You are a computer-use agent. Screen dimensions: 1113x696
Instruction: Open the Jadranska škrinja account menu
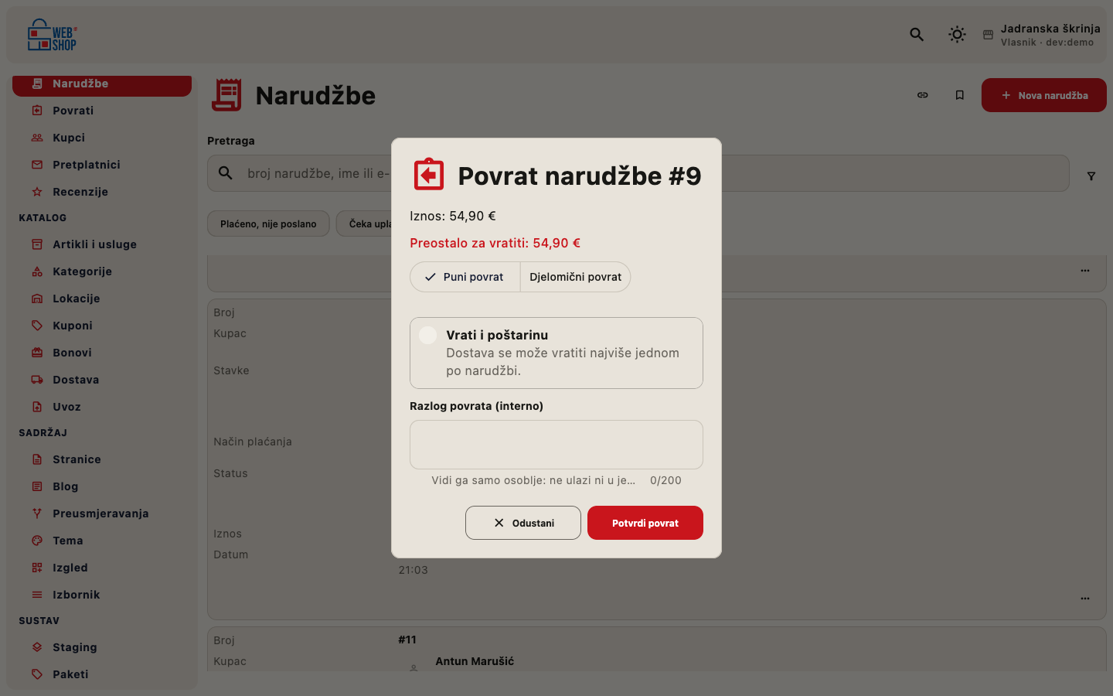pyautogui.click(x=1042, y=35)
